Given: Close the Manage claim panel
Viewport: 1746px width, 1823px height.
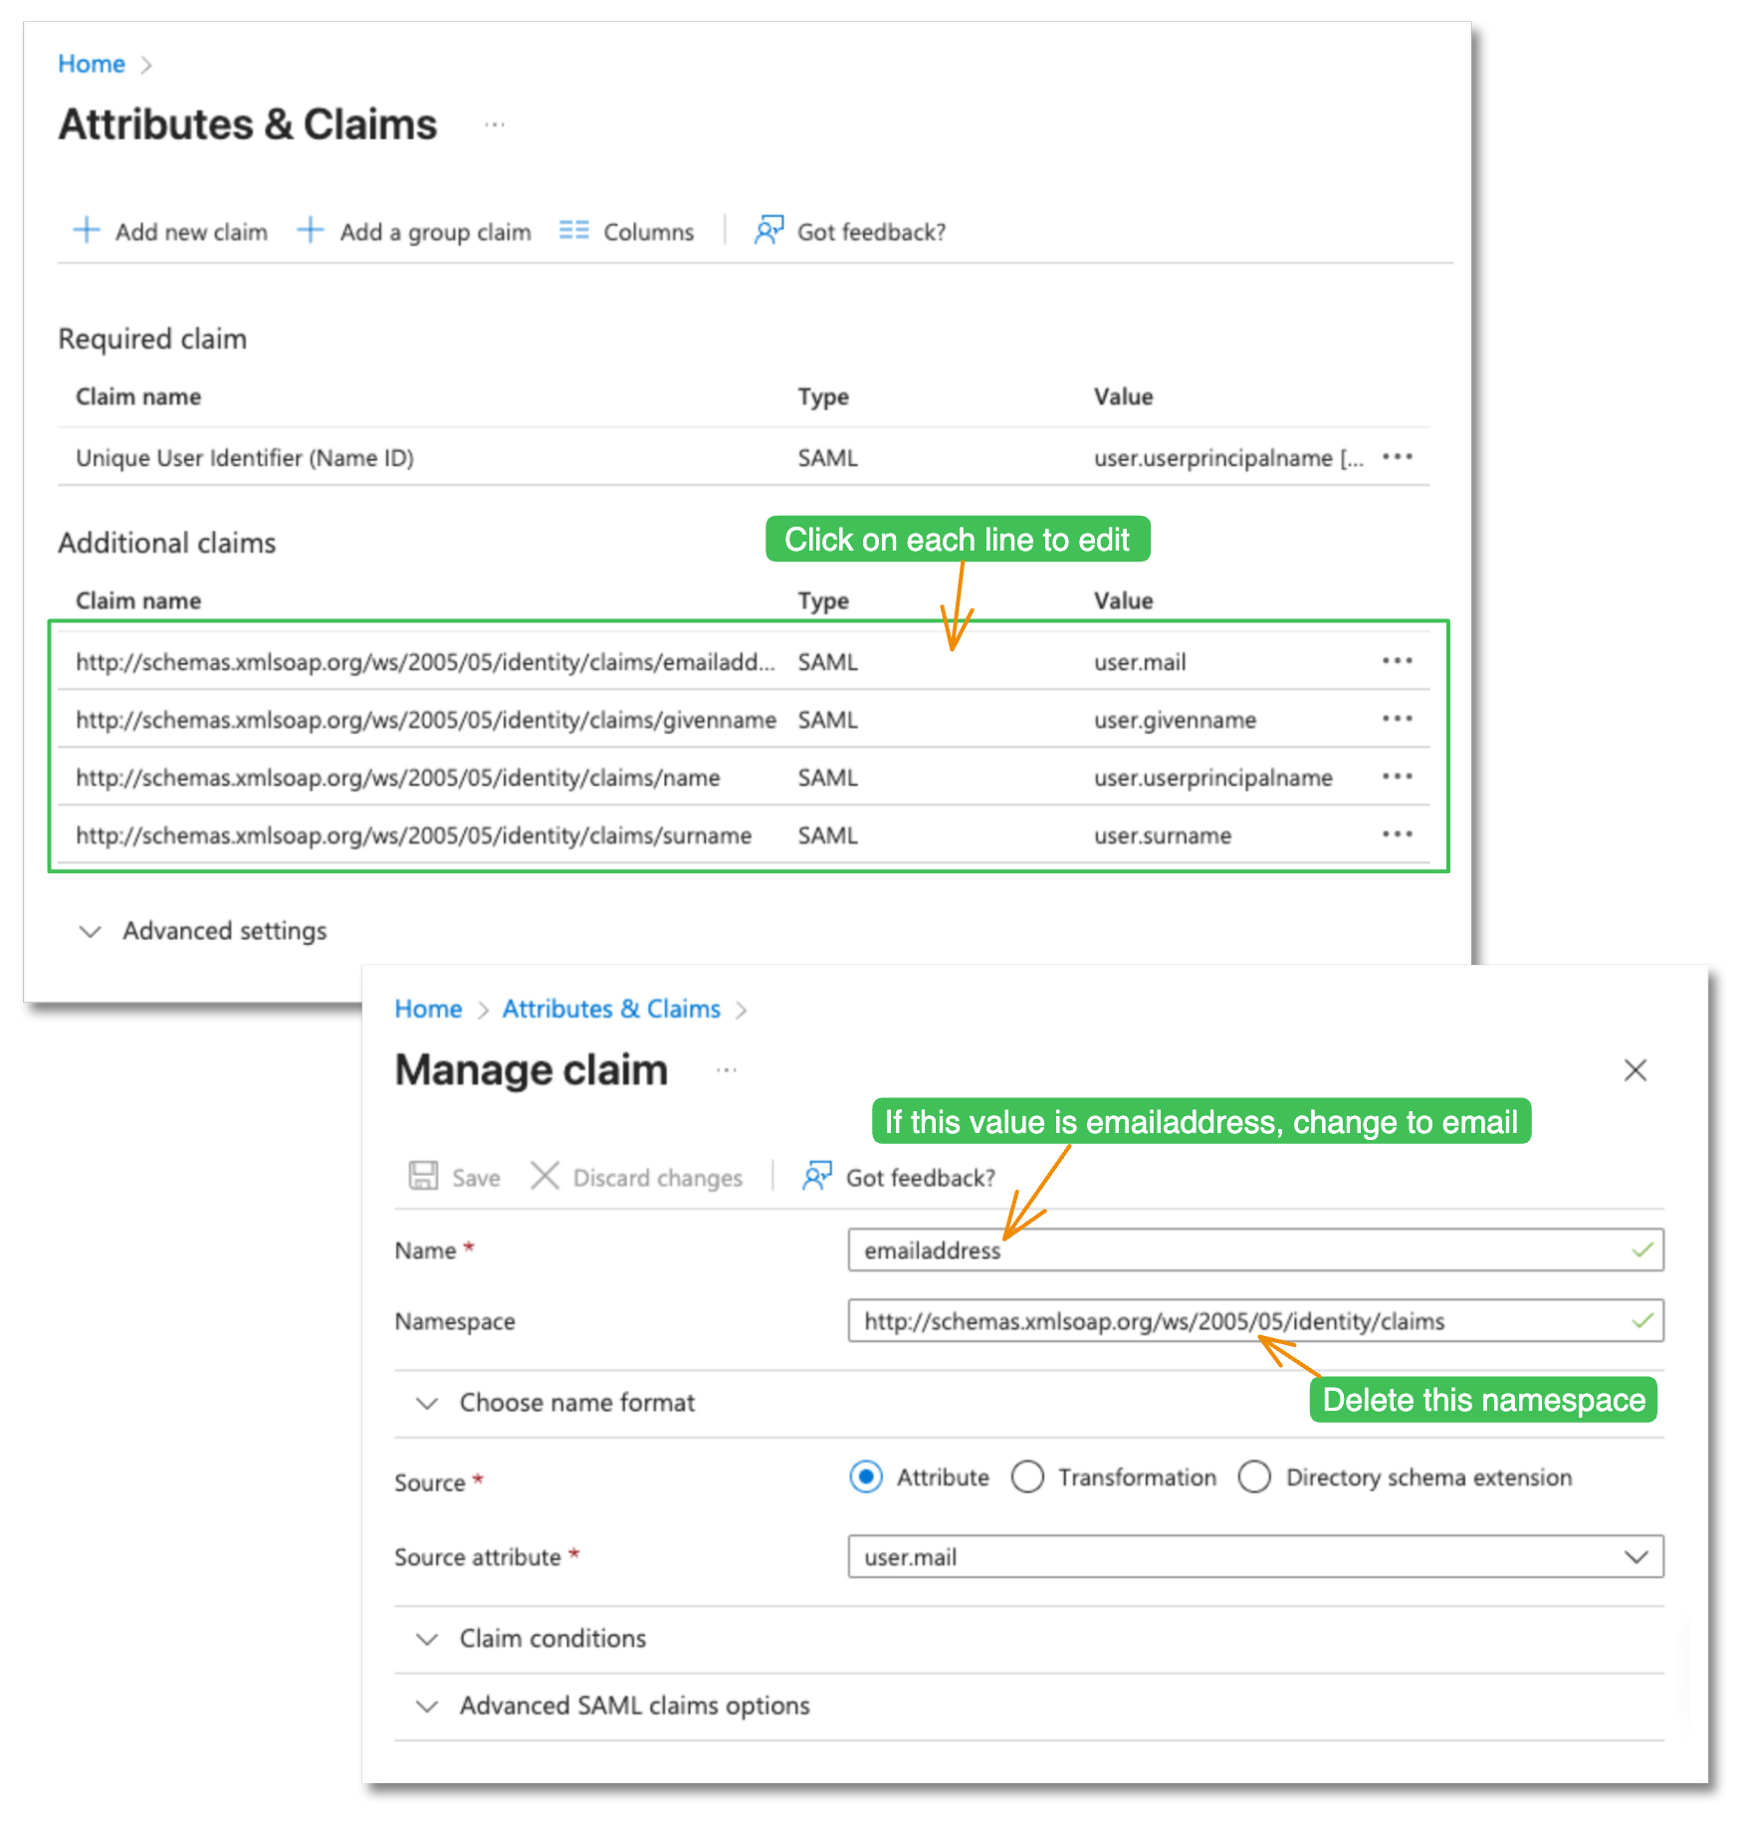Looking at the screenshot, I should [1635, 1070].
